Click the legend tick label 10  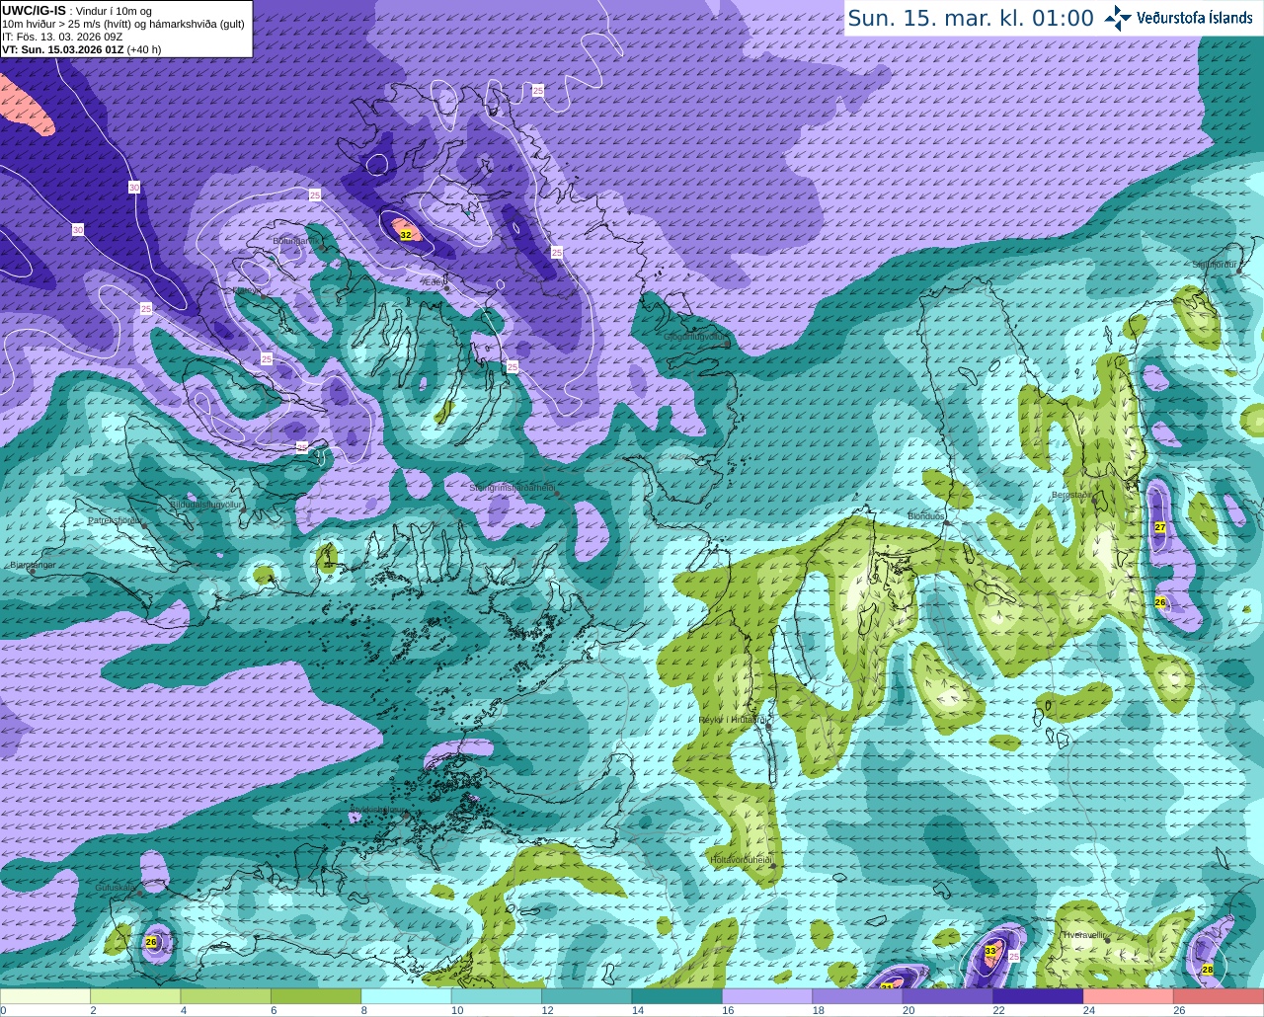[457, 1010]
